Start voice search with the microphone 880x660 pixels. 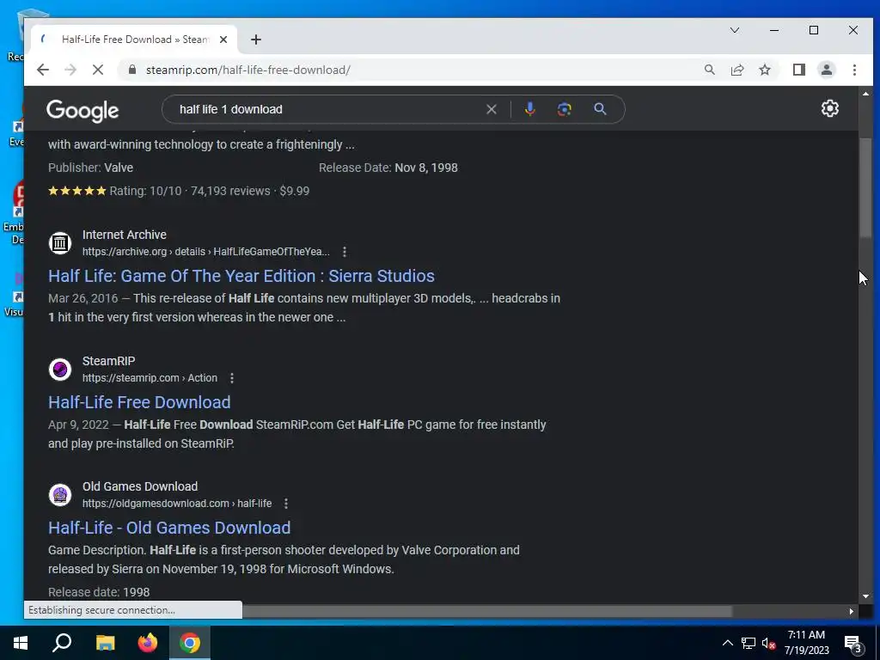[x=529, y=109]
